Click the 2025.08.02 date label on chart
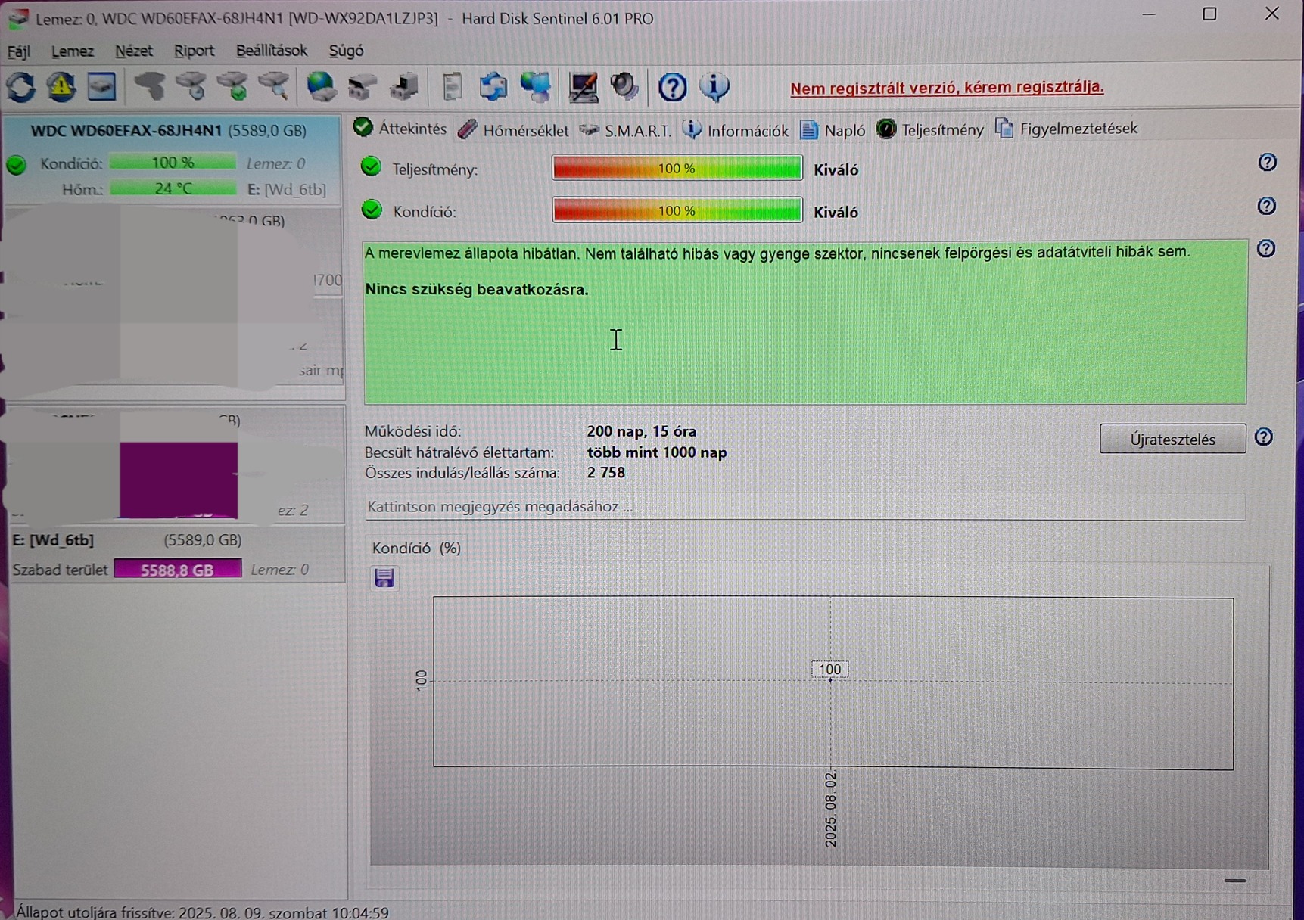The height and width of the screenshot is (920, 1304). (831, 810)
